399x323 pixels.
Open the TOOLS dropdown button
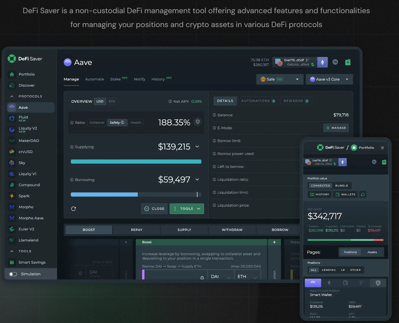click(186, 209)
